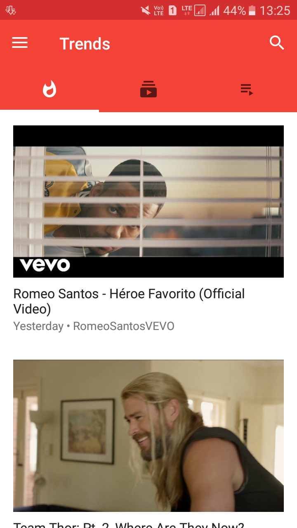The width and height of the screenshot is (297, 528).
Task: Open the Héroe Favorito video title
Action: click(x=129, y=301)
